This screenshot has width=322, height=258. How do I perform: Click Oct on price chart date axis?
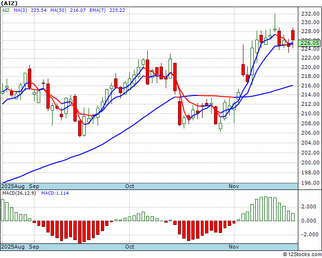(130, 186)
